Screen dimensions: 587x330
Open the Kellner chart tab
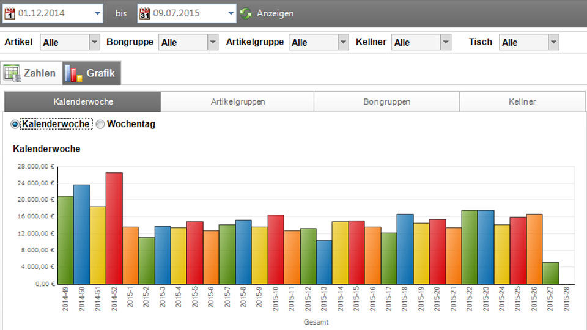point(522,102)
